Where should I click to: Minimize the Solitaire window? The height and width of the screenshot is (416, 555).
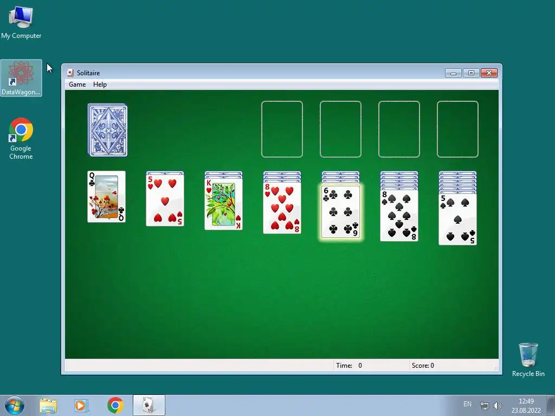coord(454,73)
